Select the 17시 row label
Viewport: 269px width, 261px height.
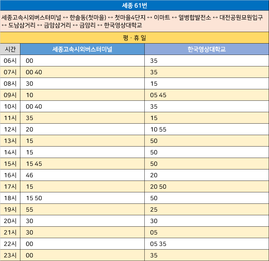[10, 187]
